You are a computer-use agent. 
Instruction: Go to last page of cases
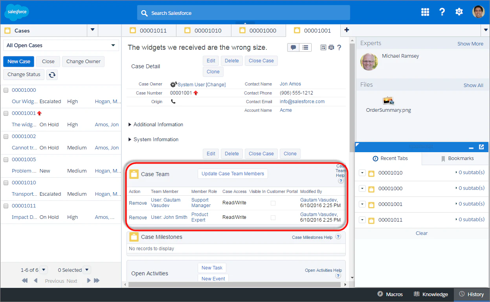(97, 281)
